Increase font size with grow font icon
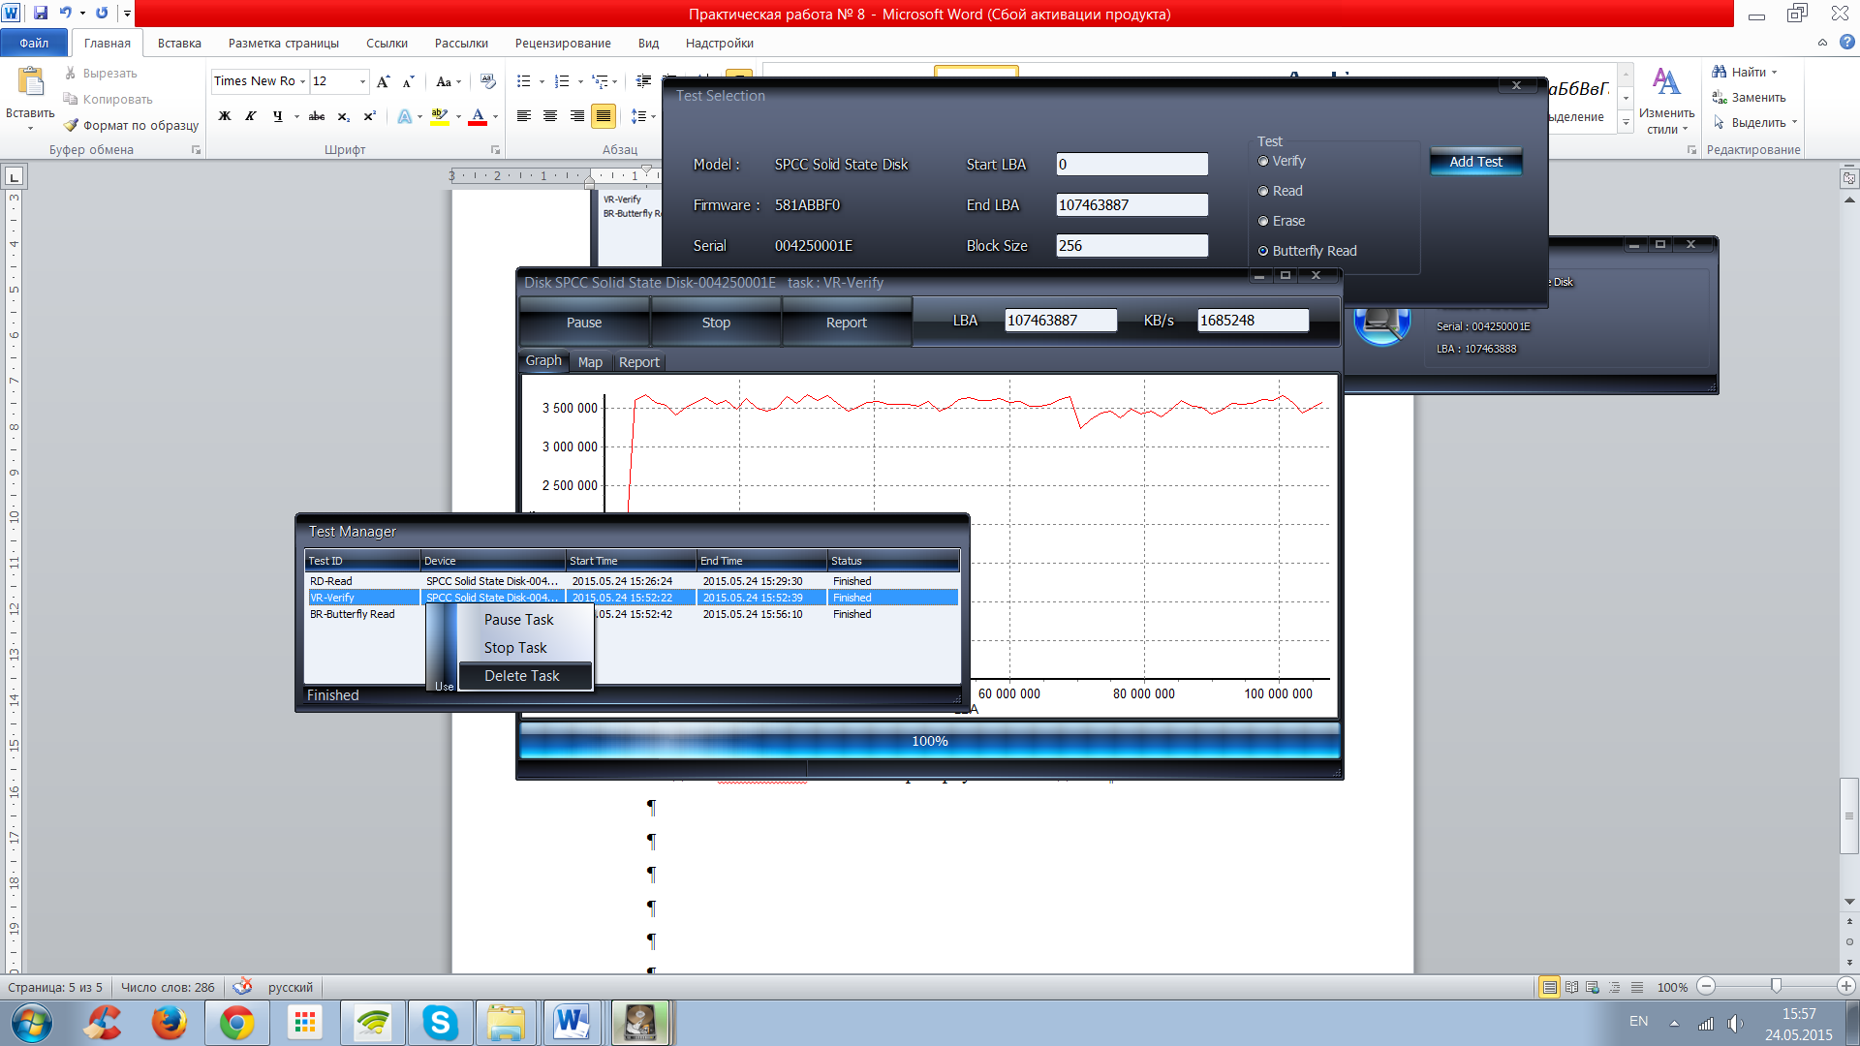The image size is (1860, 1046). [x=384, y=81]
